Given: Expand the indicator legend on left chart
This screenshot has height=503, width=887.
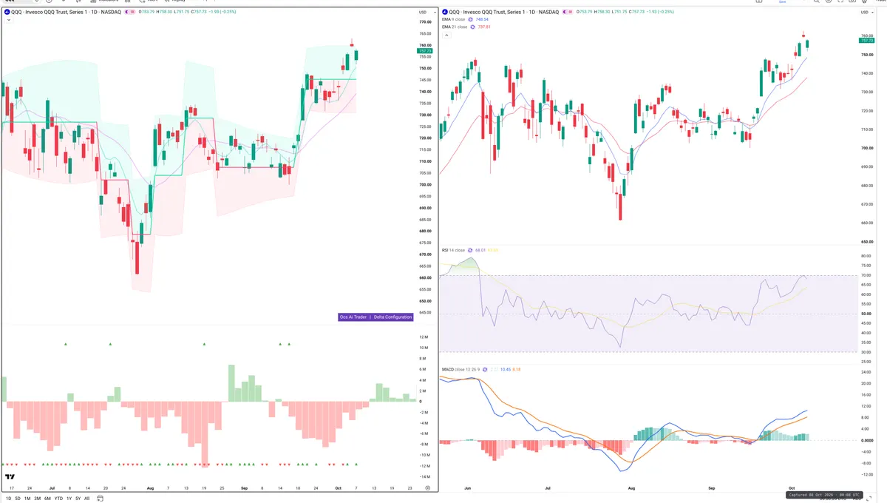Looking at the screenshot, I should pyautogui.click(x=8, y=20).
